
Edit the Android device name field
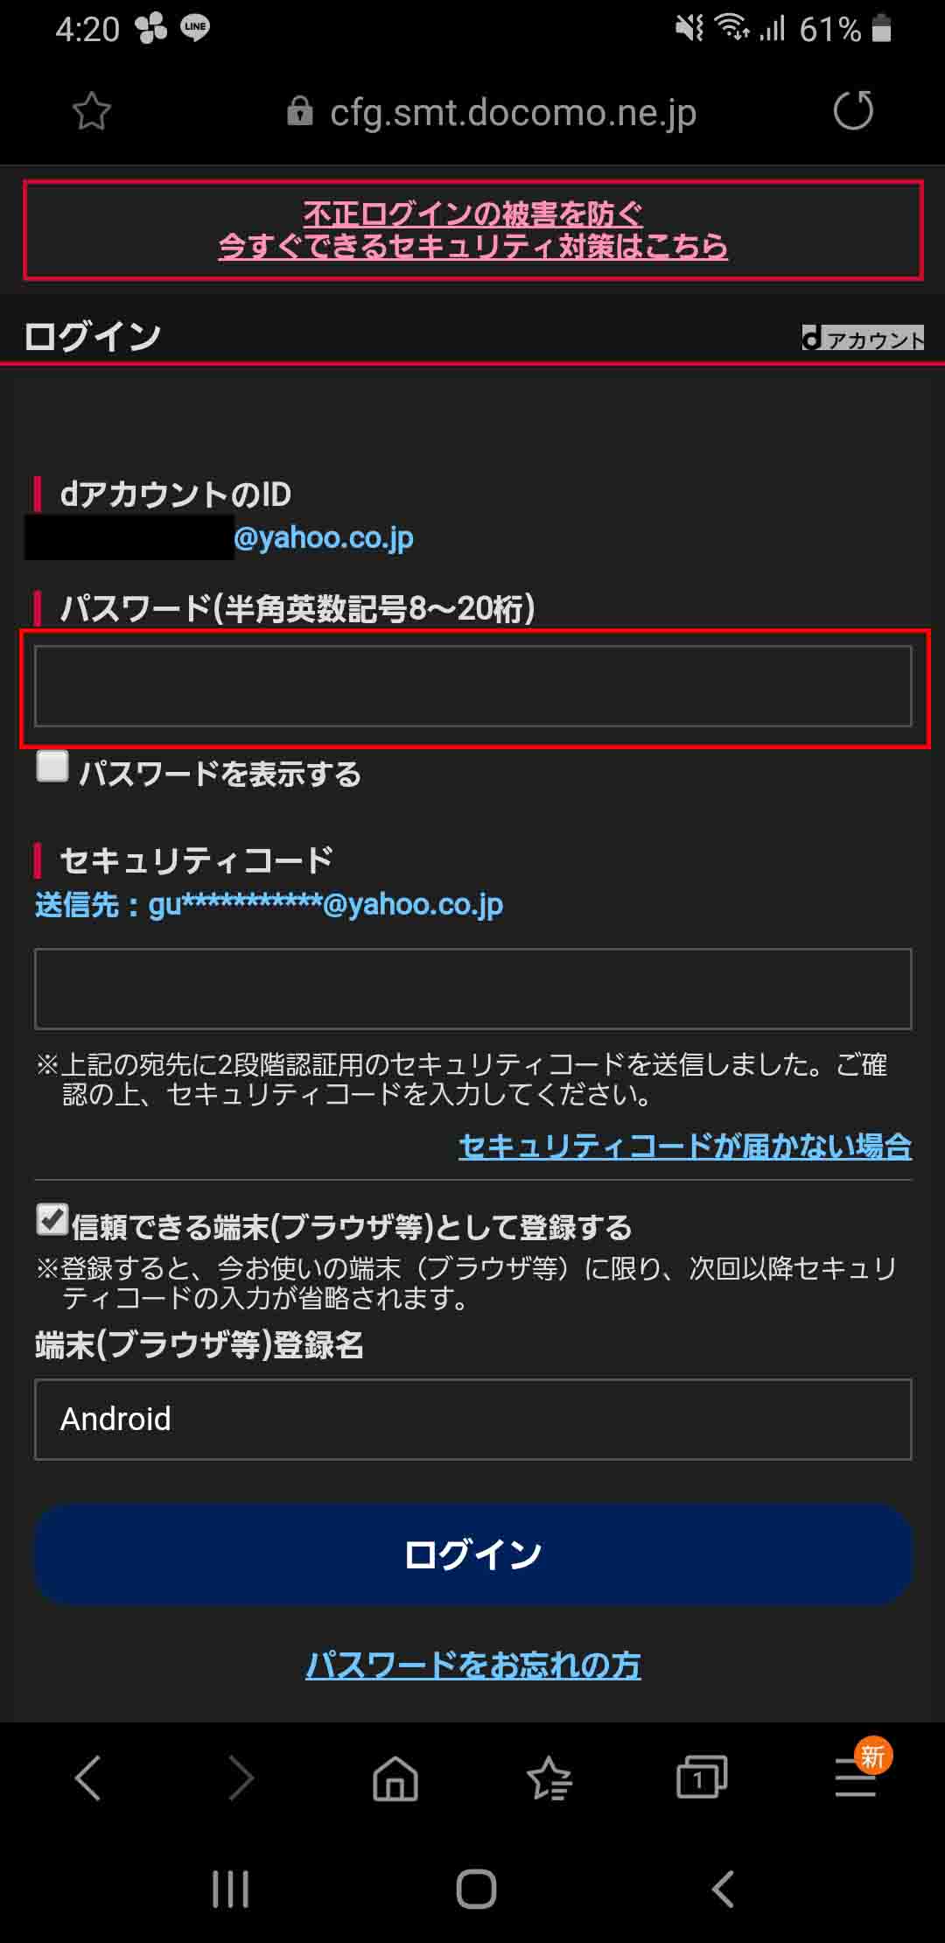click(x=473, y=1420)
